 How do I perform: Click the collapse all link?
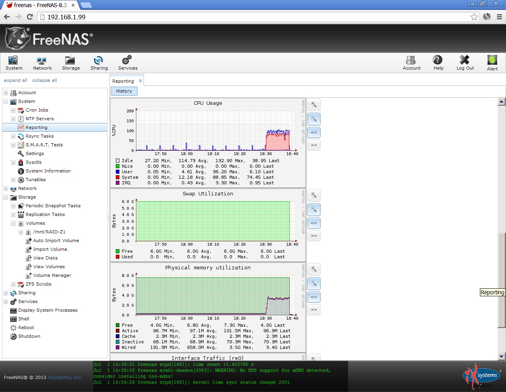[44, 80]
